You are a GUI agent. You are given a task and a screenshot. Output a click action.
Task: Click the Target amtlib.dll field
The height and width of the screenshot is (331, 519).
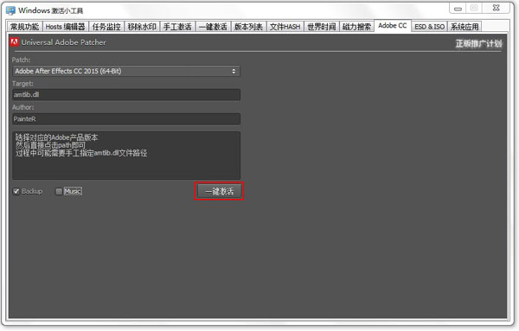point(126,94)
